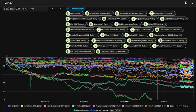196x112 pixels.
Task: Expand the Mehr (20) legend dropdown
Action: tap(116, 110)
